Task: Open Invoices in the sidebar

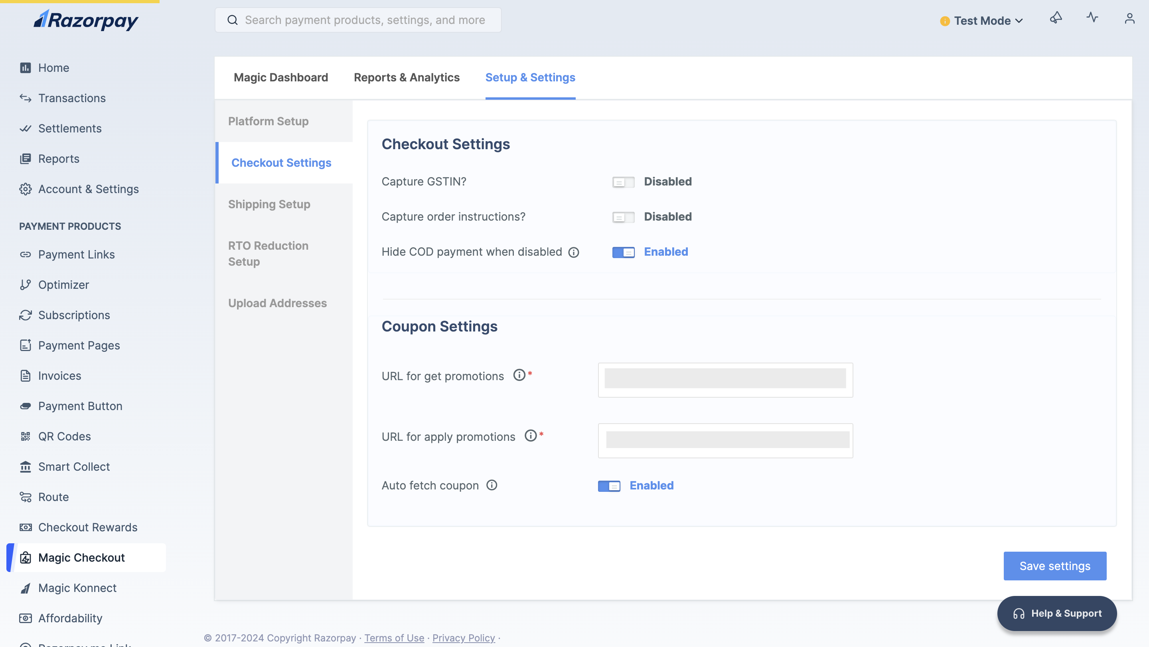Action: tap(87, 376)
